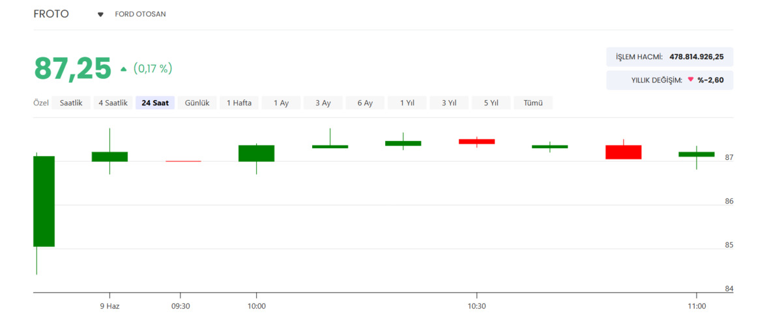The image size is (782, 333).
Task: Choose the 1 Ay range button
Action: [281, 103]
